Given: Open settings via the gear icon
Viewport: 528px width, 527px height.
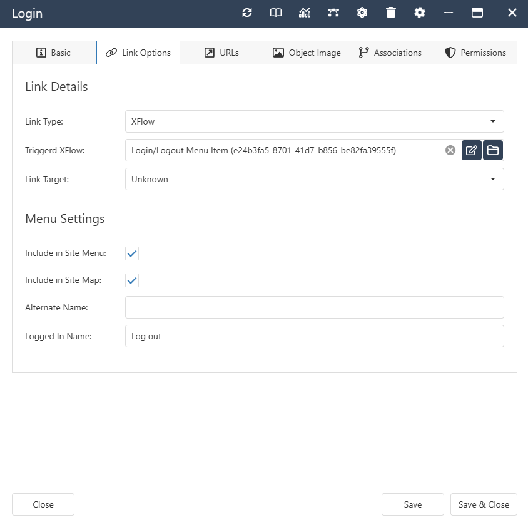Looking at the screenshot, I should (419, 13).
